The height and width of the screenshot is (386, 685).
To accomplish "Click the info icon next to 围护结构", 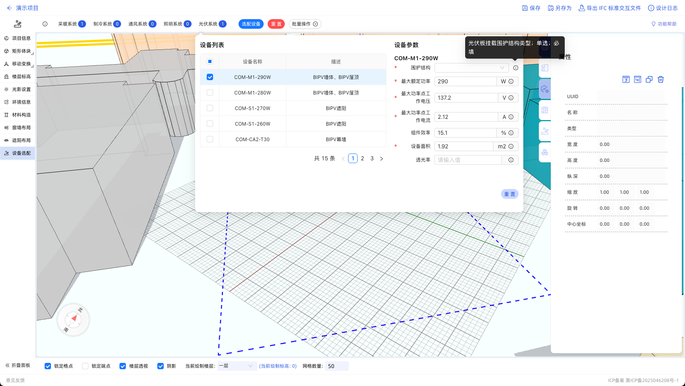I will pyautogui.click(x=516, y=68).
